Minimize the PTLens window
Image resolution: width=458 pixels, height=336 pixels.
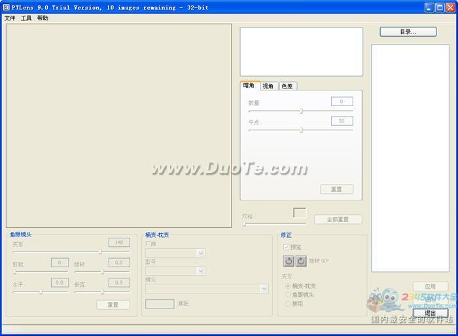(x=429, y=7)
